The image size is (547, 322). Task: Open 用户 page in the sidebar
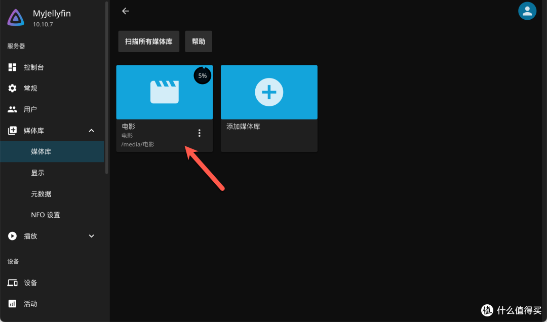[52, 109]
